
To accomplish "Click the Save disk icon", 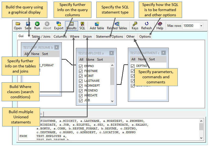I will pyautogui.click(x=28, y=24).
